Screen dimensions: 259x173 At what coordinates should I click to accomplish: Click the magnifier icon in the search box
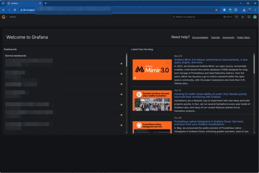174,17
